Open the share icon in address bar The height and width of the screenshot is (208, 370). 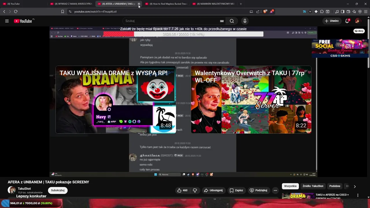point(258,12)
